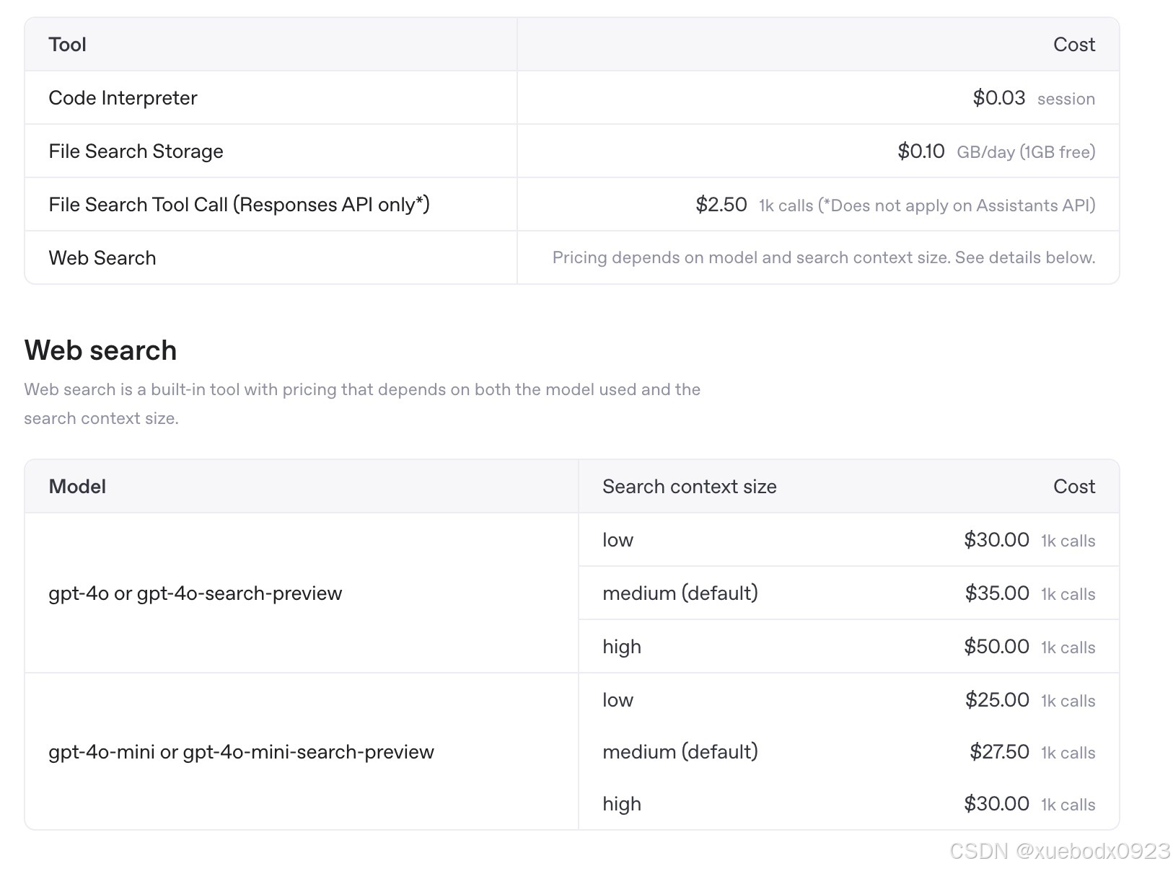Viewport: 1173px width, 871px height.
Task: Click the '$25.00' price
Action: (x=997, y=699)
